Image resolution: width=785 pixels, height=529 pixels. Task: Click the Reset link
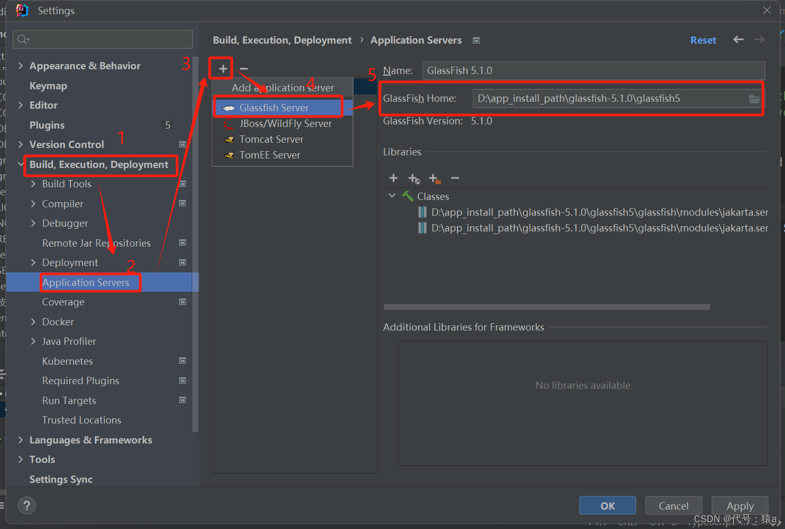click(x=703, y=39)
